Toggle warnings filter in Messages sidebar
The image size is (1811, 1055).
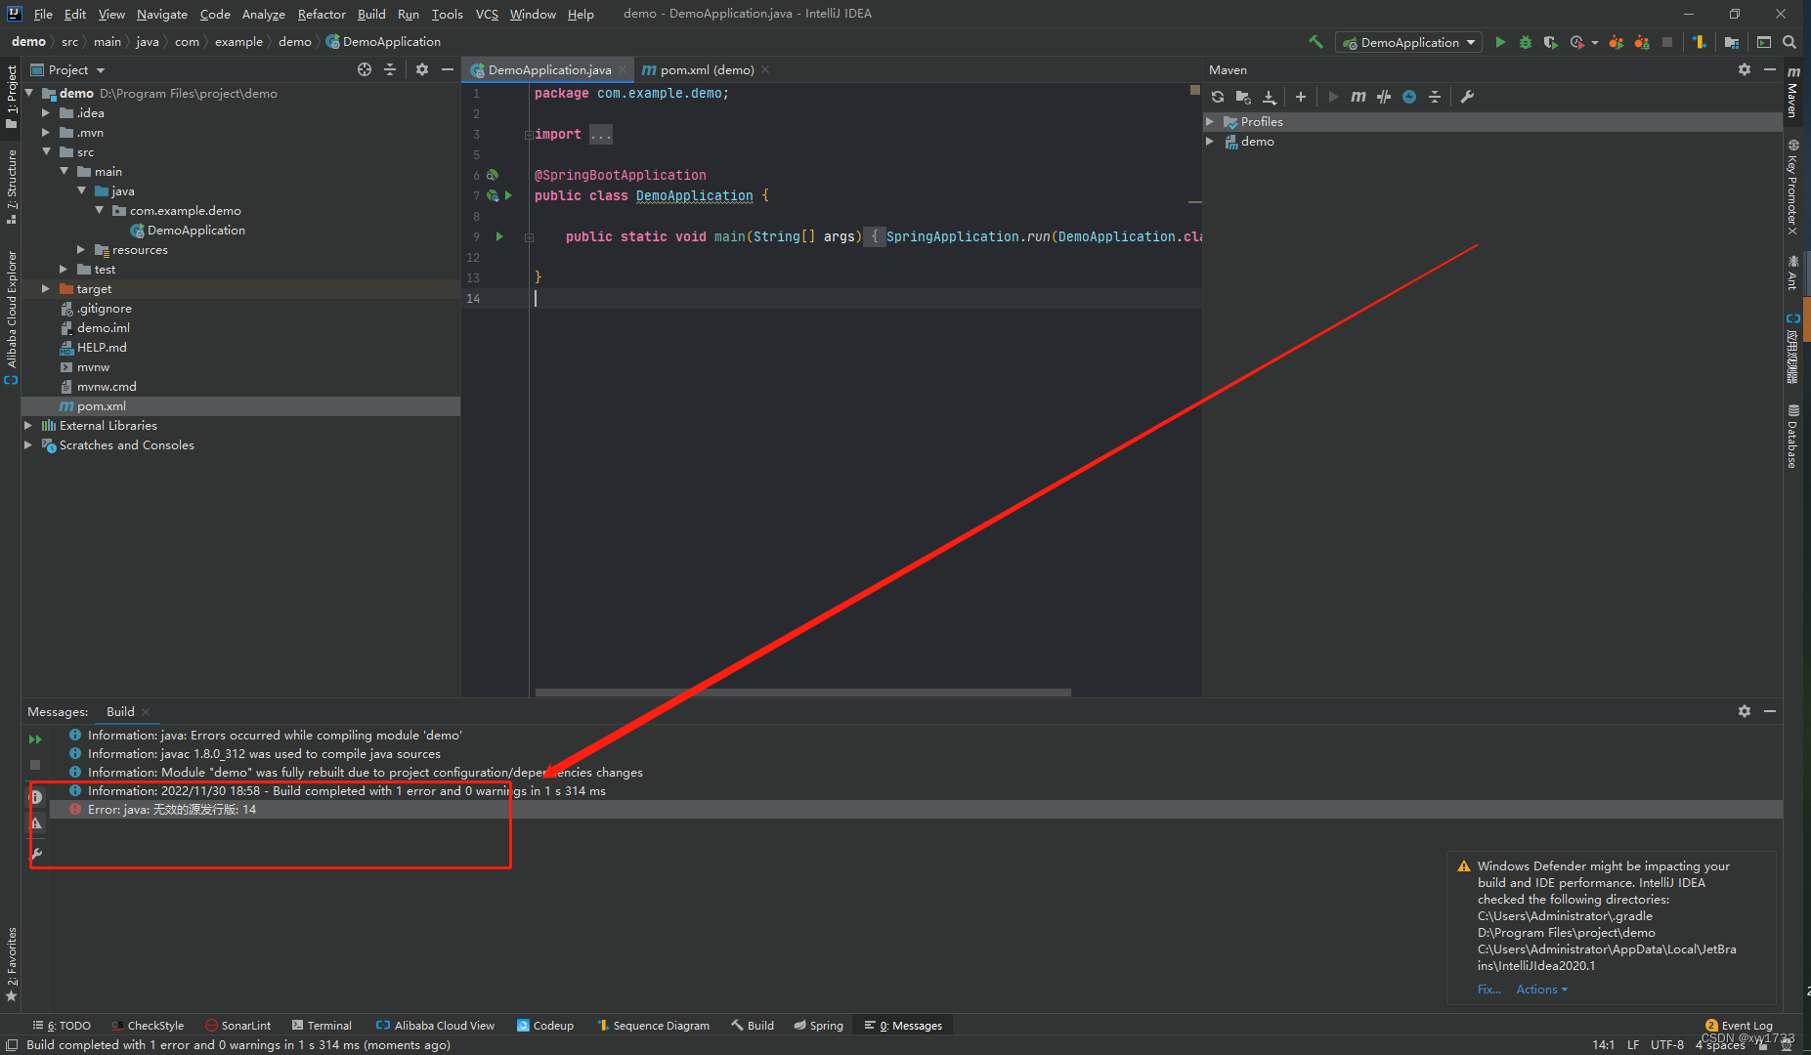pos(36,823)
